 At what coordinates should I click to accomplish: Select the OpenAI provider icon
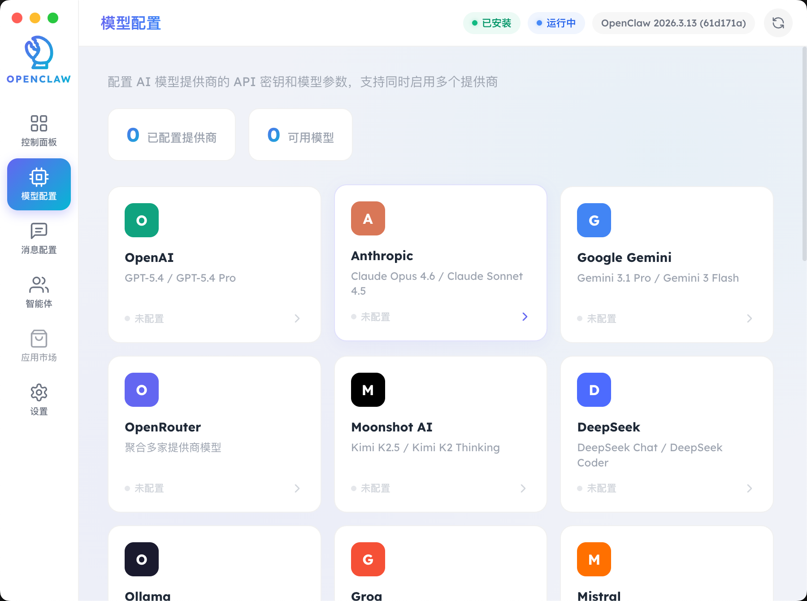click(141, 220)
